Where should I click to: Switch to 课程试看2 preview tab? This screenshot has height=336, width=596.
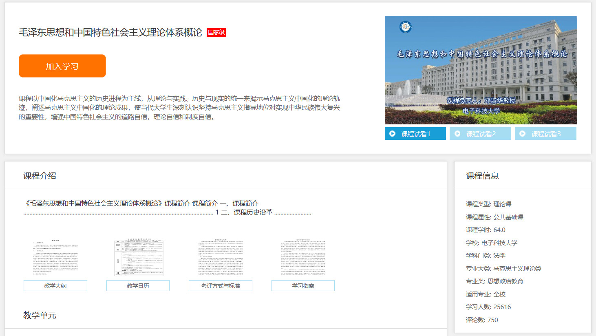coord(480,134)
